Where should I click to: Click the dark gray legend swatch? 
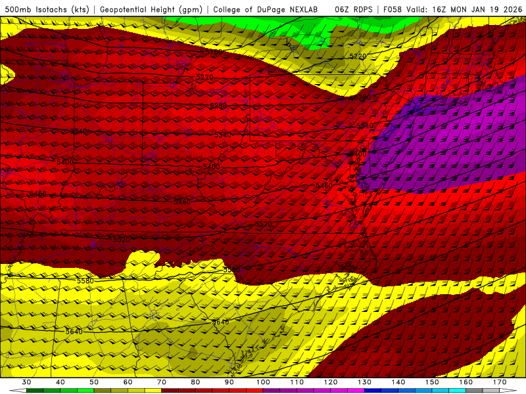(x=474, y=390)
